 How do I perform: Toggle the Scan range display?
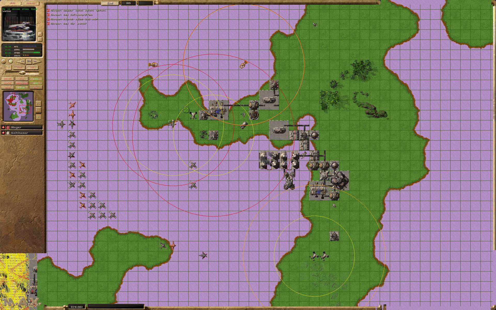[36, 79]
